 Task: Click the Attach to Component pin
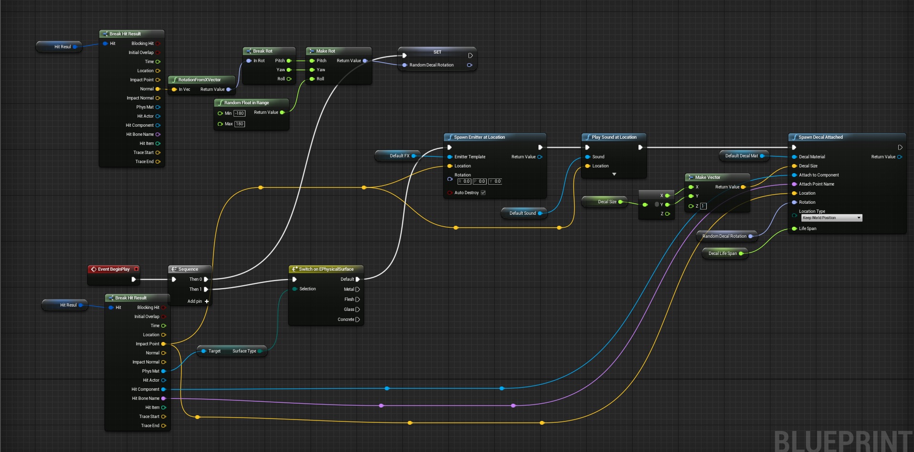tap(794, 175)
